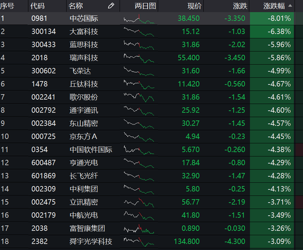Open the two-day chart for 京东方A
The image size is (303, 250).
(139, 137)
